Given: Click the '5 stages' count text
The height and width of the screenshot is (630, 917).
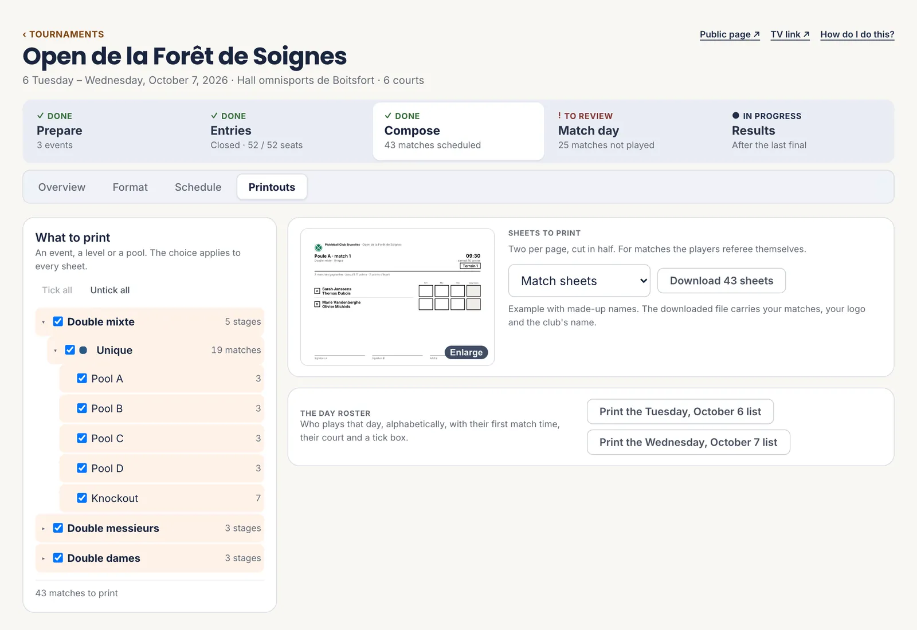Looking at the screenshot, I should [243, 322].
